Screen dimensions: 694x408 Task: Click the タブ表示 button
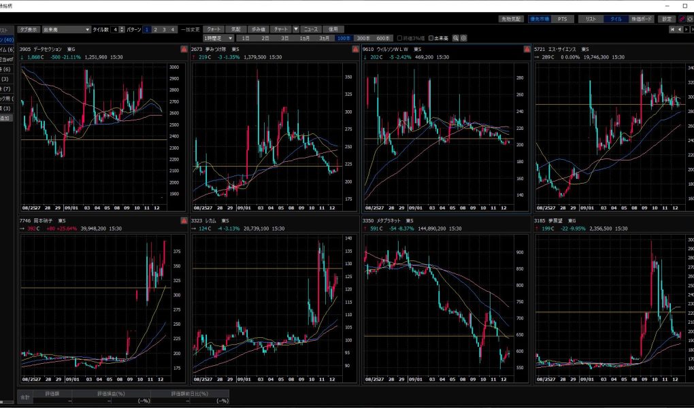28,30
